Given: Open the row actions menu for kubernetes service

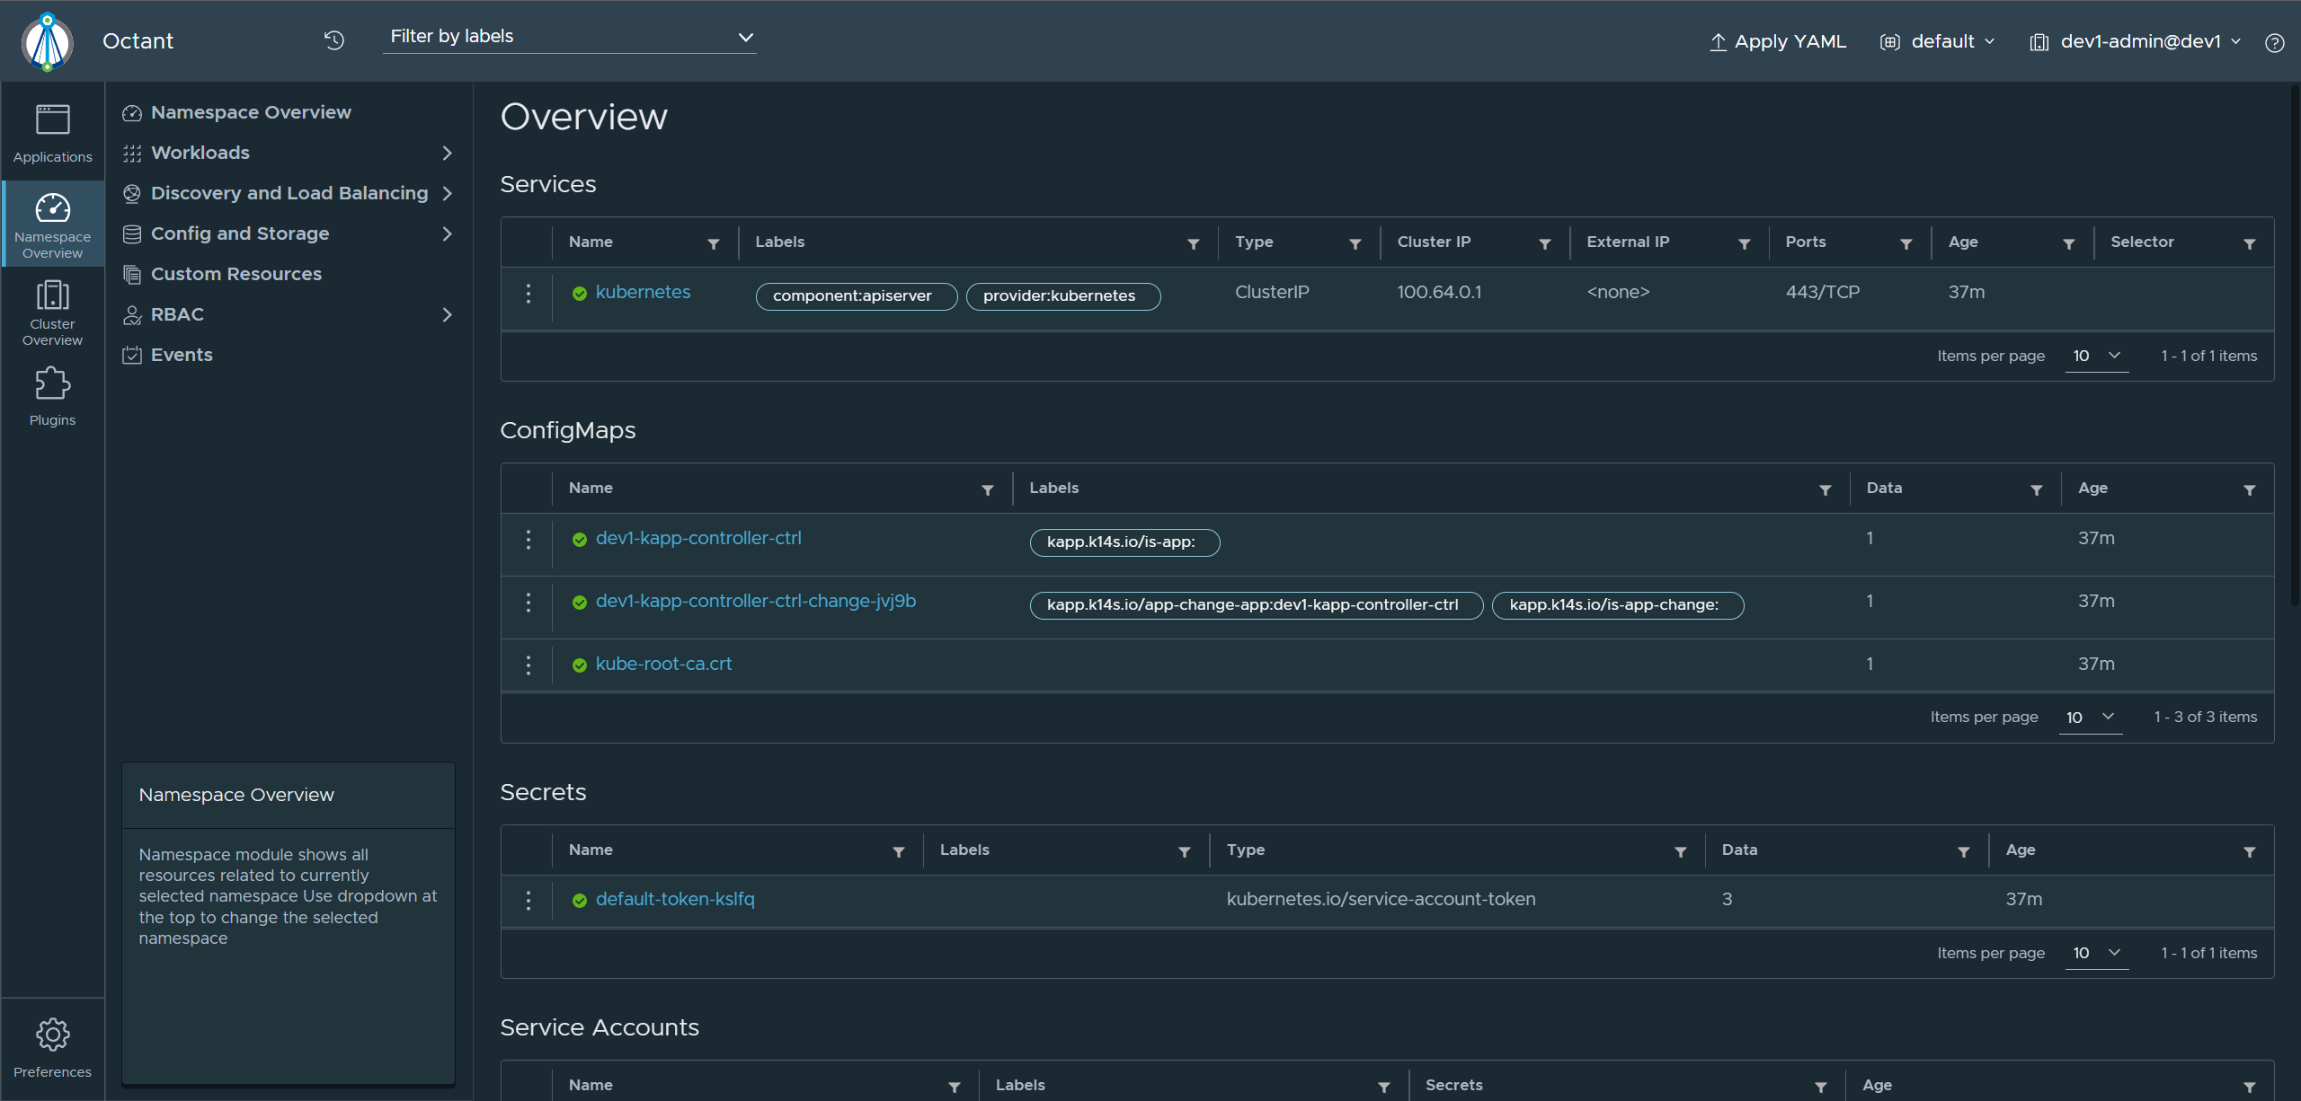Looking at the screenshot, I should [529, 293].
